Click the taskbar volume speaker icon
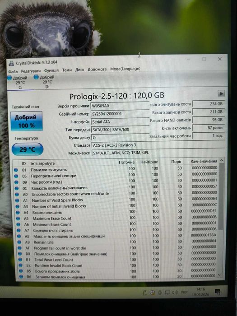The image size is (237, 316). click(175, 293)
